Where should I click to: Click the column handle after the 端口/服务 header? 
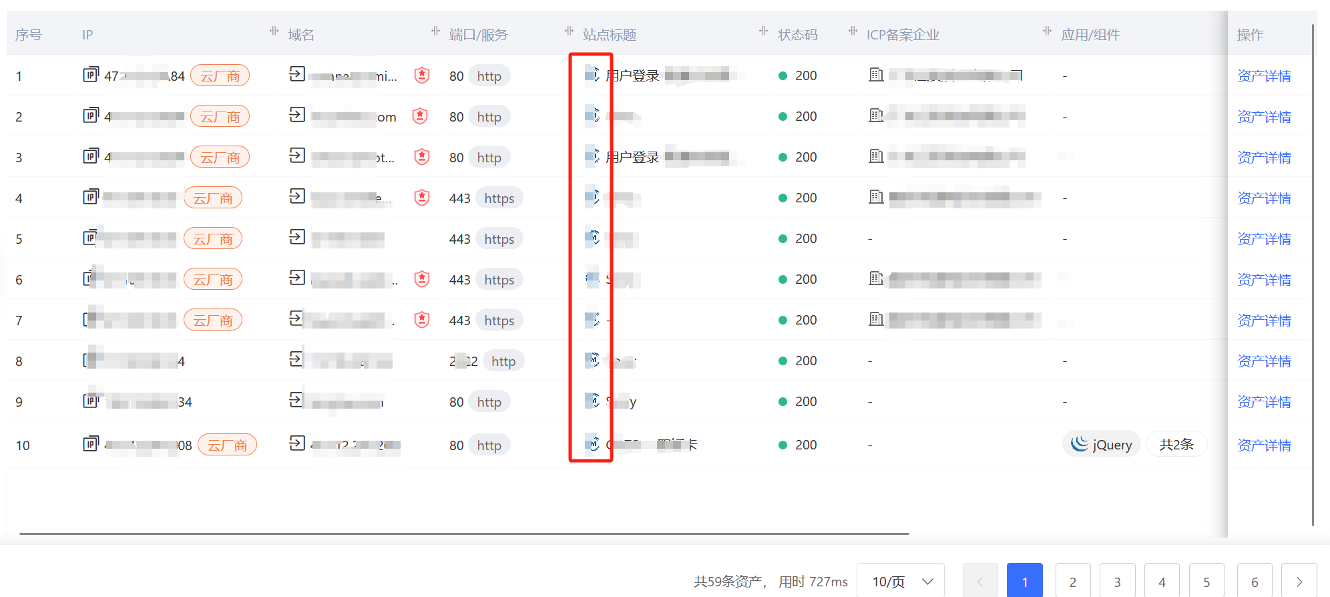[569, 31]
